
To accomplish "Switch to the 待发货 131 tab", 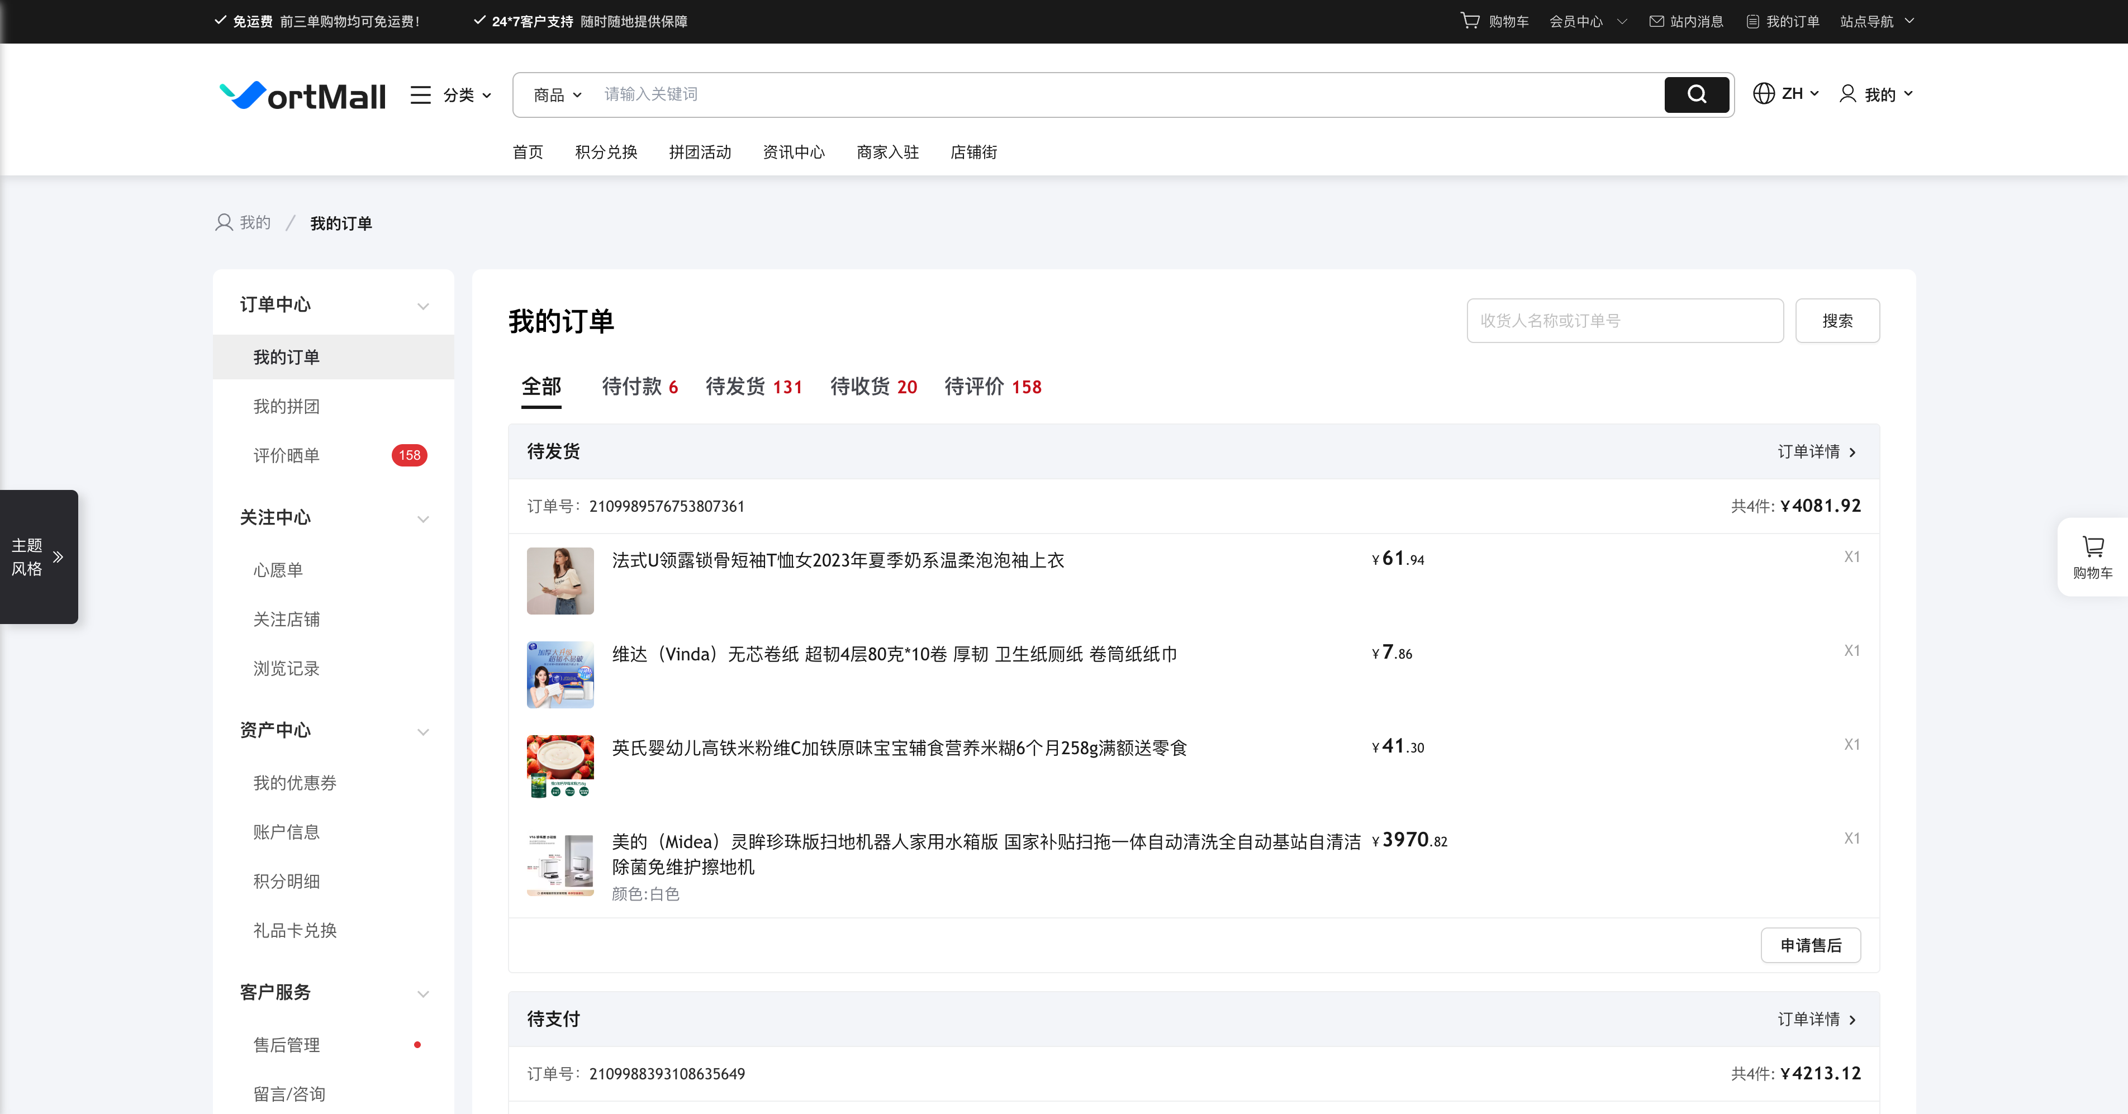I will pos(754,387).
